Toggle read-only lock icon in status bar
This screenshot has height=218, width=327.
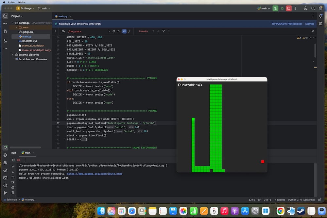click(x=319, y=200)
